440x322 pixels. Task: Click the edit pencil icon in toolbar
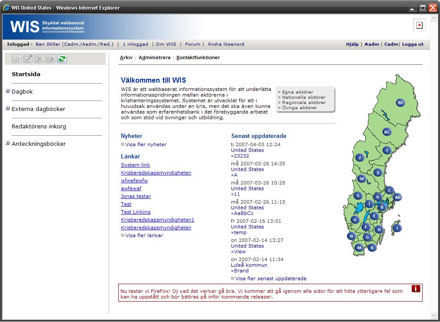[x=28, y=59]
